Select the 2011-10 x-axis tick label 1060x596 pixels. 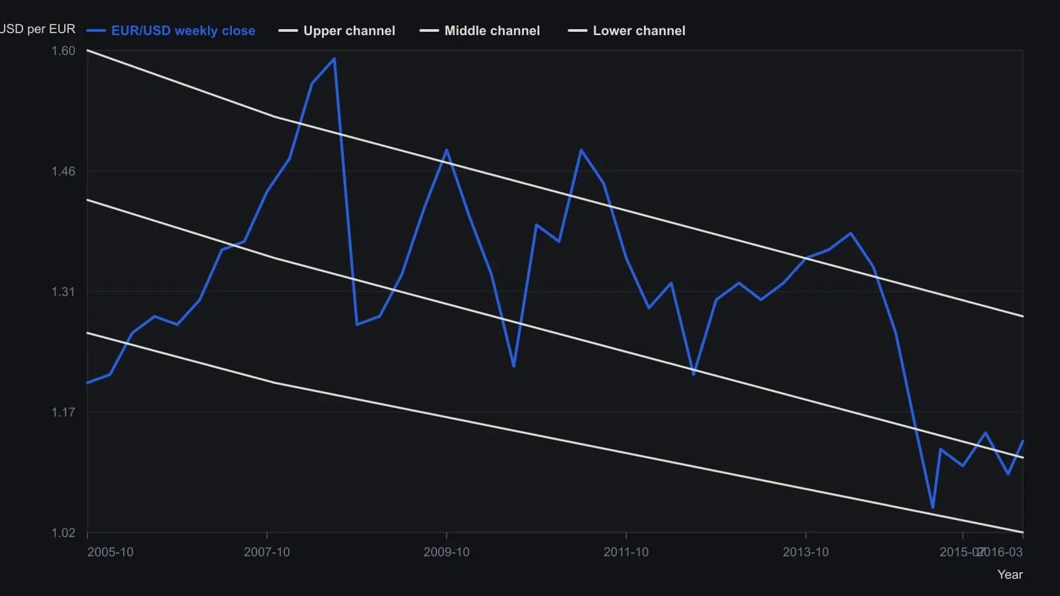coord(626,552)
